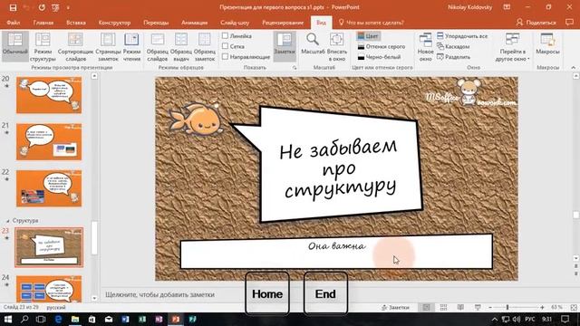Image resolution: width=580 pixels, height=326 pixels.
Task: Start slideshow from quick access toolbar icon
Action: [x=55, y=7]
